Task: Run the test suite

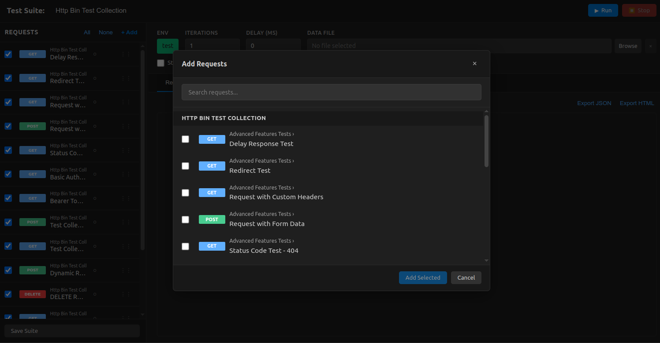Action: point(603,11)
